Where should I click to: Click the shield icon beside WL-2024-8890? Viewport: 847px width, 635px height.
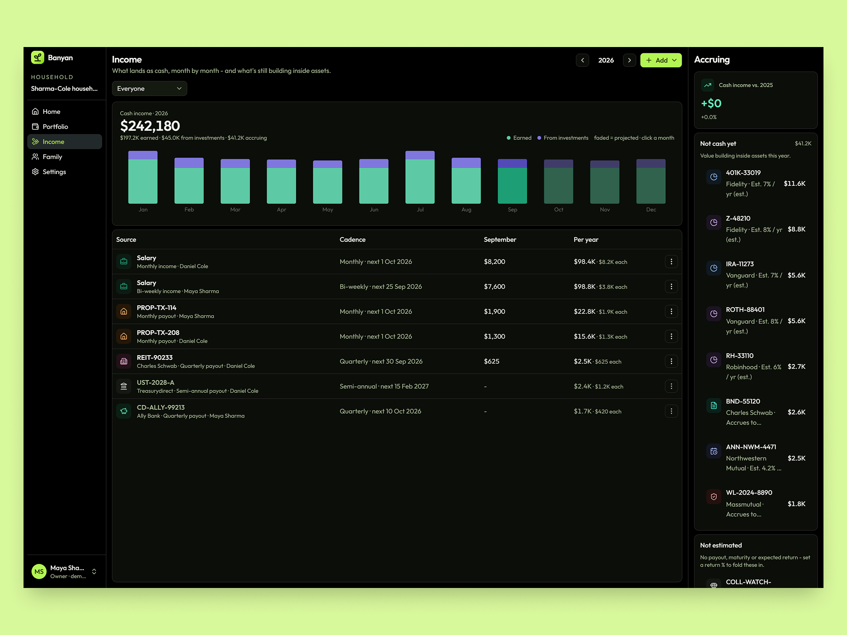coord(714,497)
